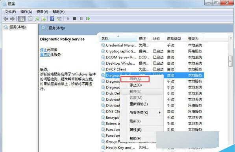Image resolution: width=235 pixels, height=152 pixels.
Task: Click the gear icon of DHCP Client row
Action: [x=103, y=69]
